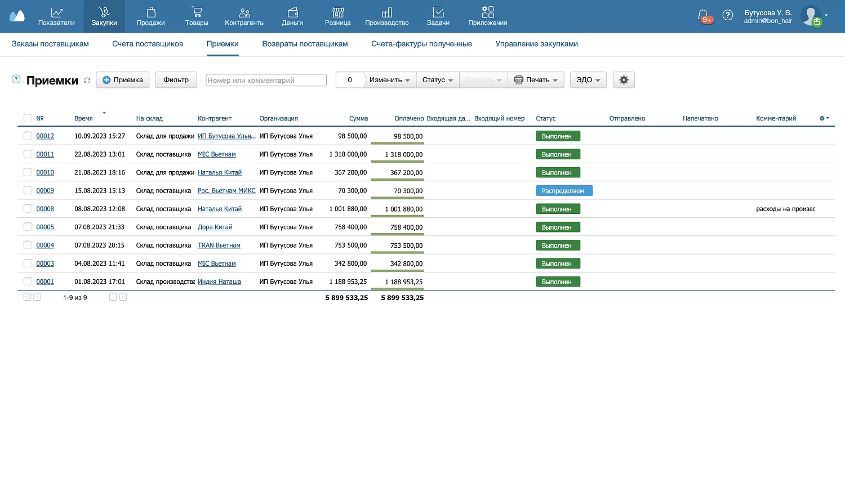Open the gear settings button in toolbar
845x478 pixels.
pos(624,80)
